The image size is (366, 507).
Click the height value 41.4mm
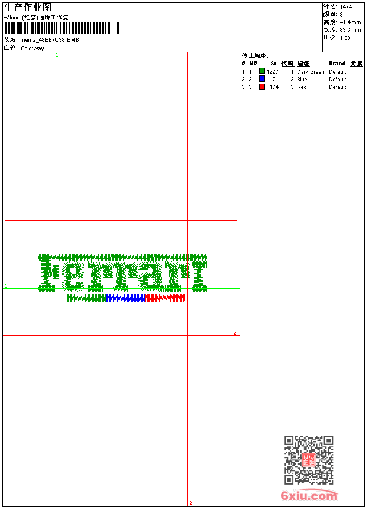350,22
